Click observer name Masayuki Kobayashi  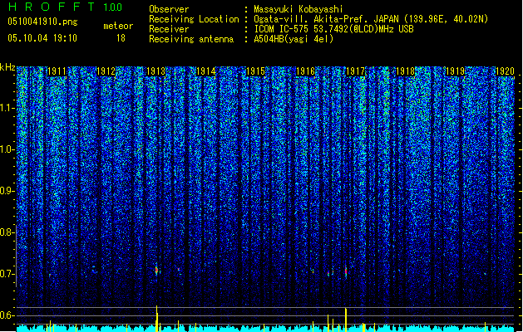[x=299, y=9]
